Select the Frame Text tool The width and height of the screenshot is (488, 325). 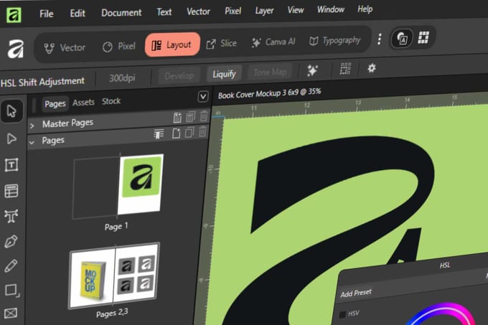11,165
